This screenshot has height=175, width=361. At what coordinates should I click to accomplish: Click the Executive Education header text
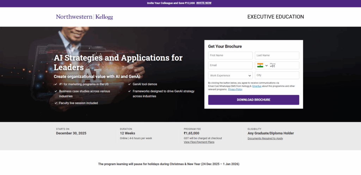[x=275, y=17]
